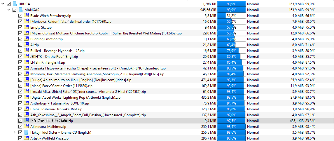Expand the [Takuji] Idol Sister folder
334x141 pixels.
pos(15,132)
